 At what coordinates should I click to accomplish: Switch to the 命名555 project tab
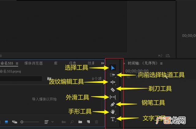[7, 63]
